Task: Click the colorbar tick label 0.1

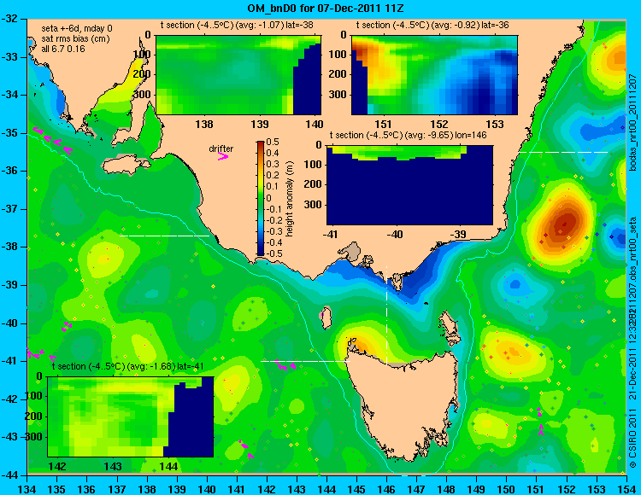Action: click(x=273, y=187)
